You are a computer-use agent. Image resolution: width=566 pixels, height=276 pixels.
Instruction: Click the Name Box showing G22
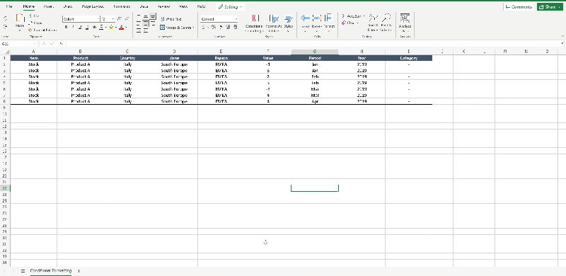pyautogui.click(x=18, y=44)
